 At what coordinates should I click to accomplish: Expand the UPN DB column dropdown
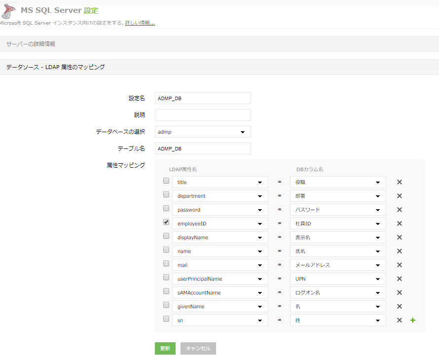(338, 279)
